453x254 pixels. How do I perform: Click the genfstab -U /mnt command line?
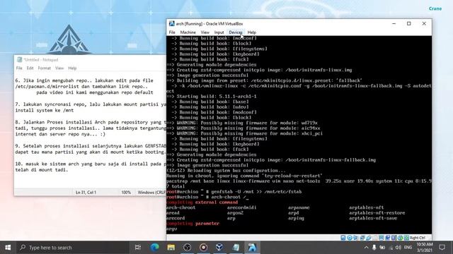234,191
